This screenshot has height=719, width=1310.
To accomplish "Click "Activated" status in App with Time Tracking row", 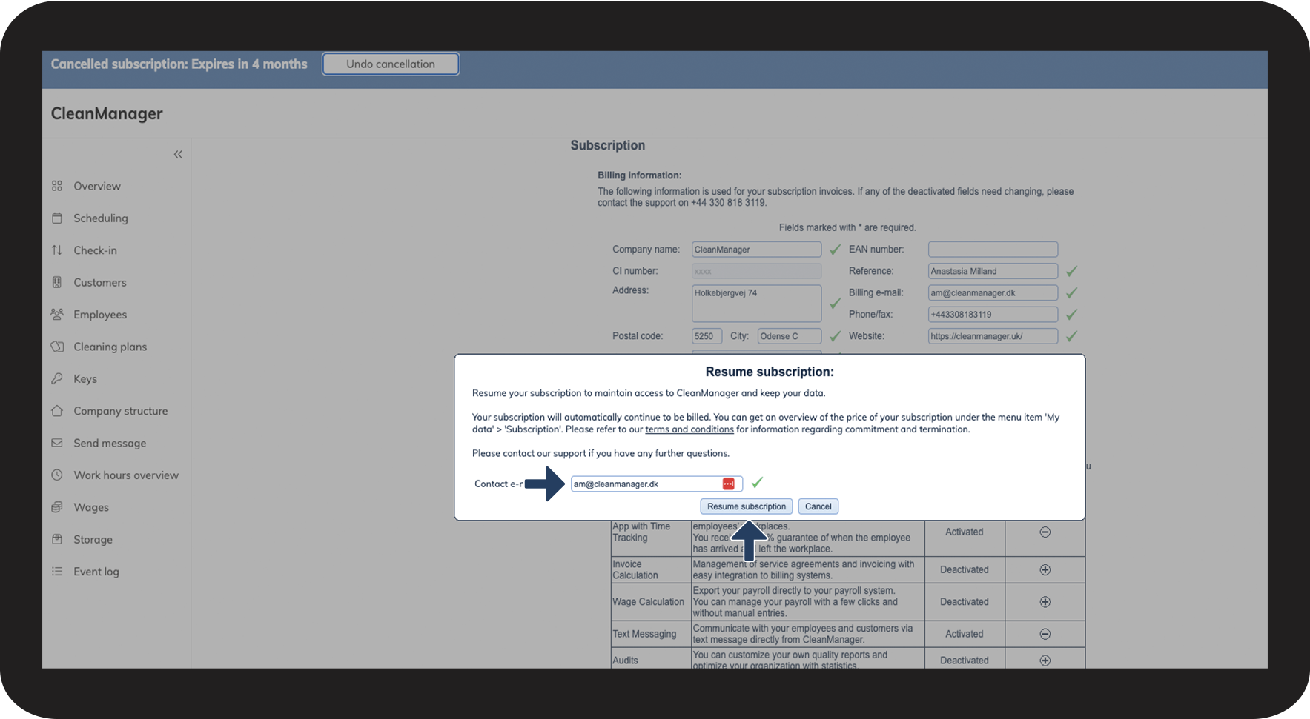I will [964, 532].
